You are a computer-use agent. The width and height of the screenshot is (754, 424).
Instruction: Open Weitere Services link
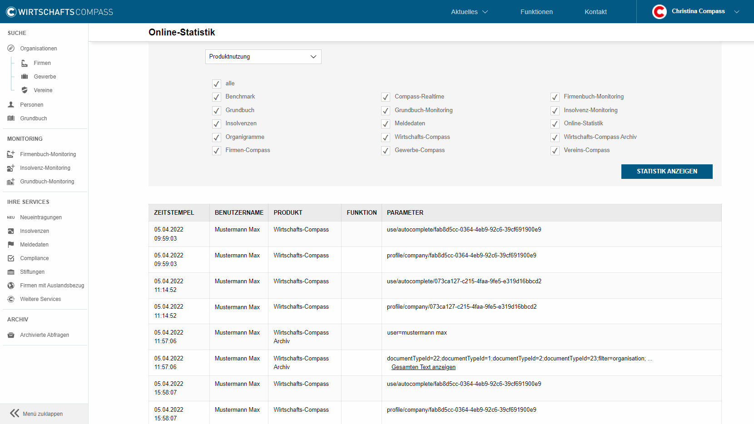pos(40,299)
